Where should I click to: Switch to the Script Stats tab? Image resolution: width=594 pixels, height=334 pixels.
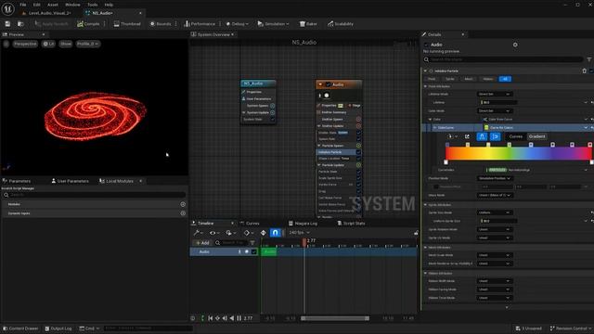click(x=351, y=223)
